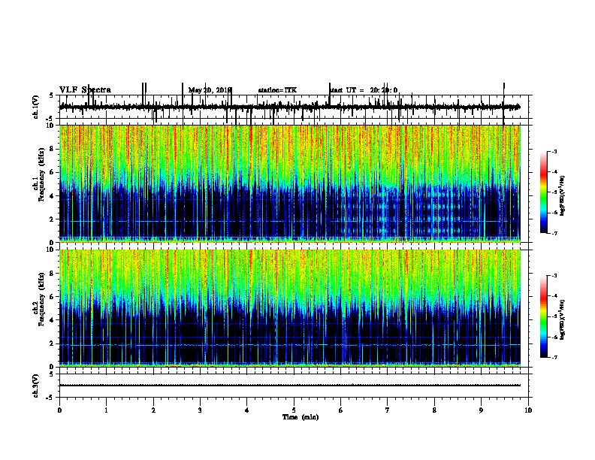Click the "ch.1(V)" waveform axis label
This screenshot has height=460, width=595.
click(x=36, y=107)
